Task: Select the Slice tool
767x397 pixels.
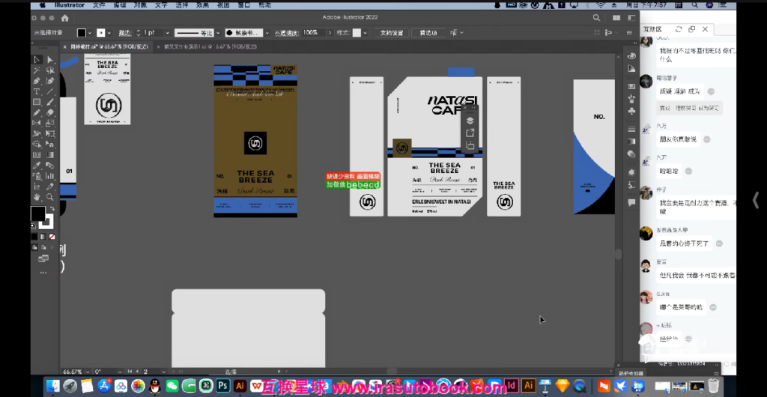Action: tap(50, 187)
